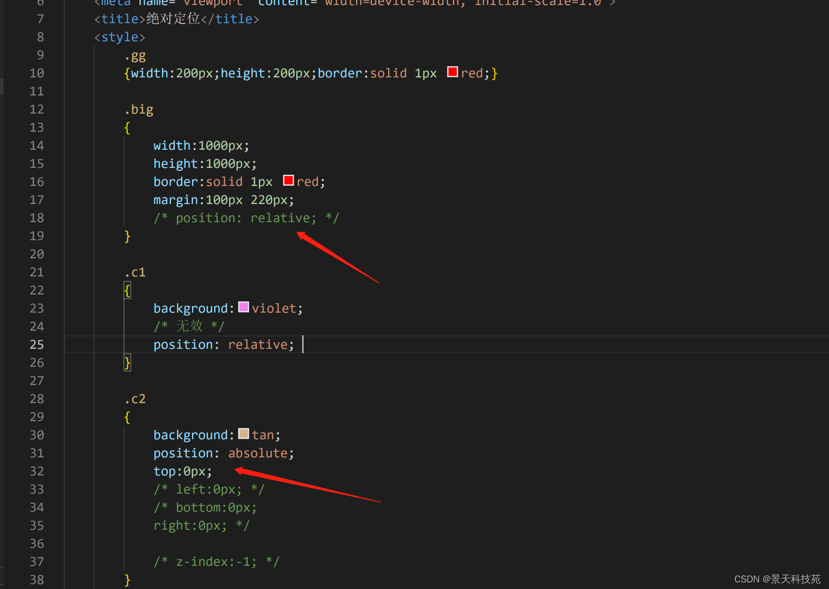Click line number 28 in the gutter
The width and height of the screenshot is (829, 589).
click(x=37, y=399)
